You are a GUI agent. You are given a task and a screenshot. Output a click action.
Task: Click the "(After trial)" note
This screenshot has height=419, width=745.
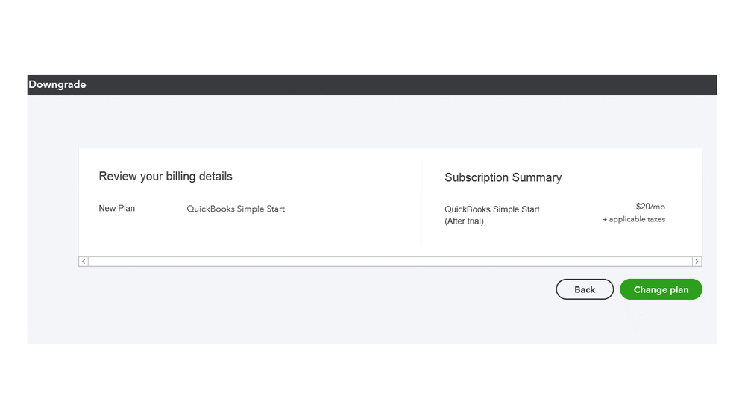click(464, 221)
